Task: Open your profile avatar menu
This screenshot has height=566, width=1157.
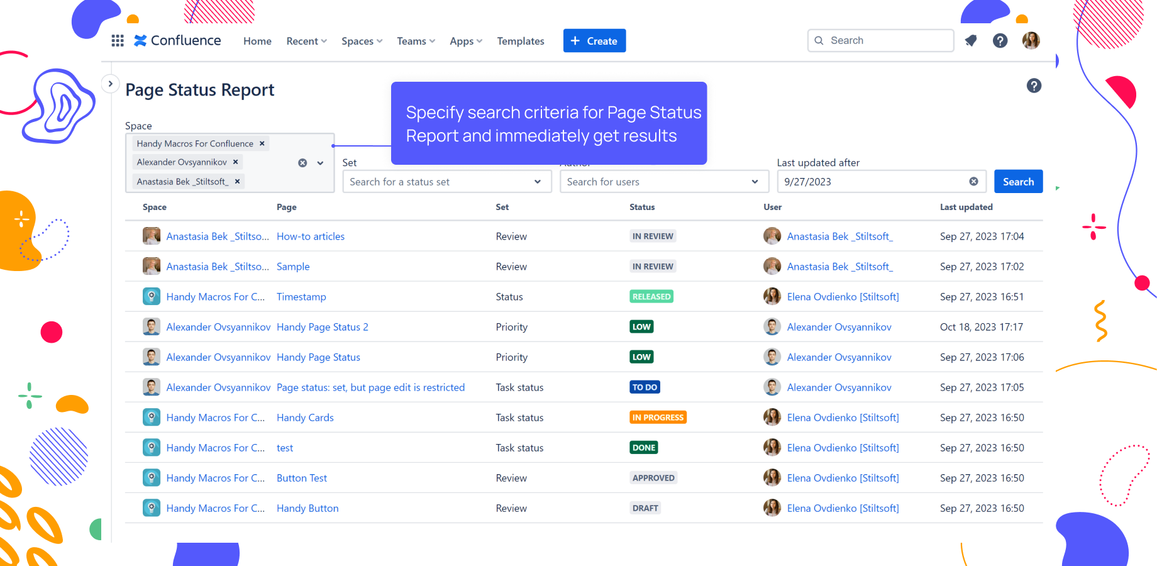Action: 1031,40
